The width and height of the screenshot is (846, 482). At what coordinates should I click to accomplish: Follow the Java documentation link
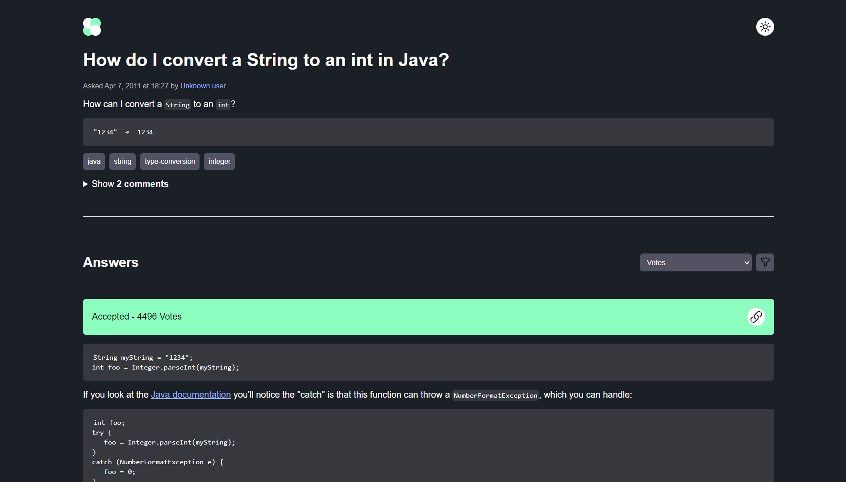click(x=191, y=395)
